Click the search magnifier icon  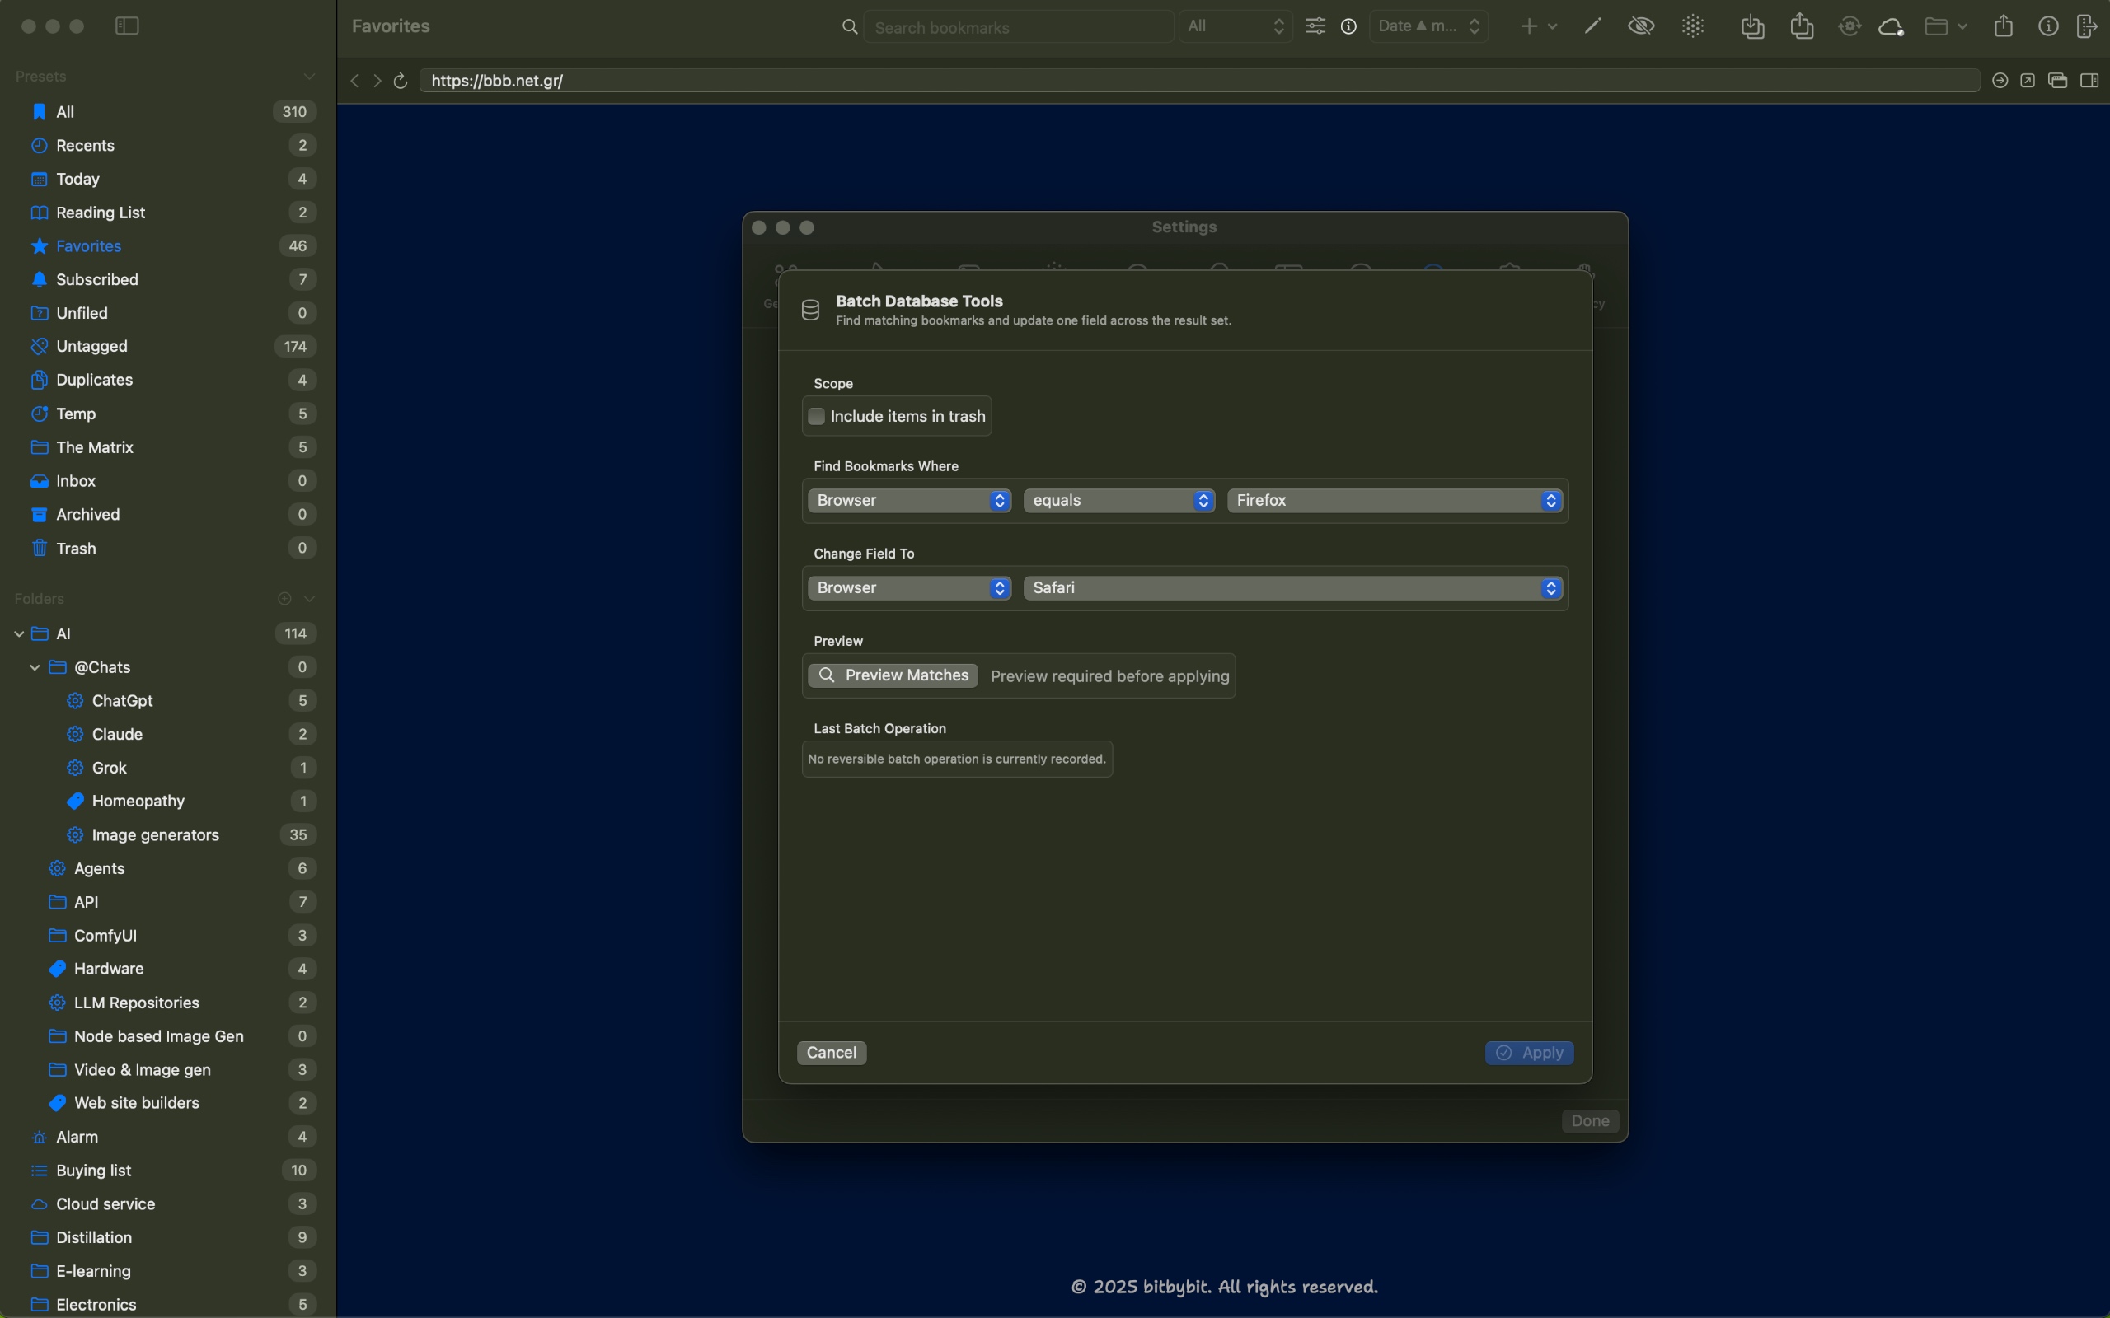[849, 27]
